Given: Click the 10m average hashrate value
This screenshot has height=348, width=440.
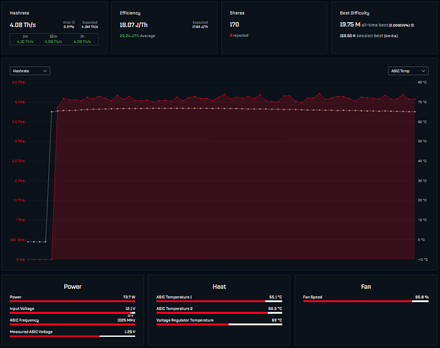Looking at the screenshot, I should pyautogui.click(x=53, y=42).
